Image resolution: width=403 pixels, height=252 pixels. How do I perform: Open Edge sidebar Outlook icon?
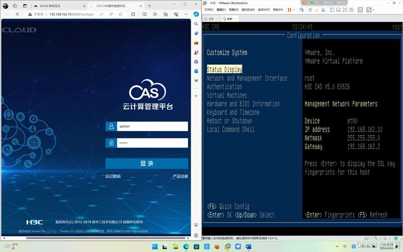point(196,71)
